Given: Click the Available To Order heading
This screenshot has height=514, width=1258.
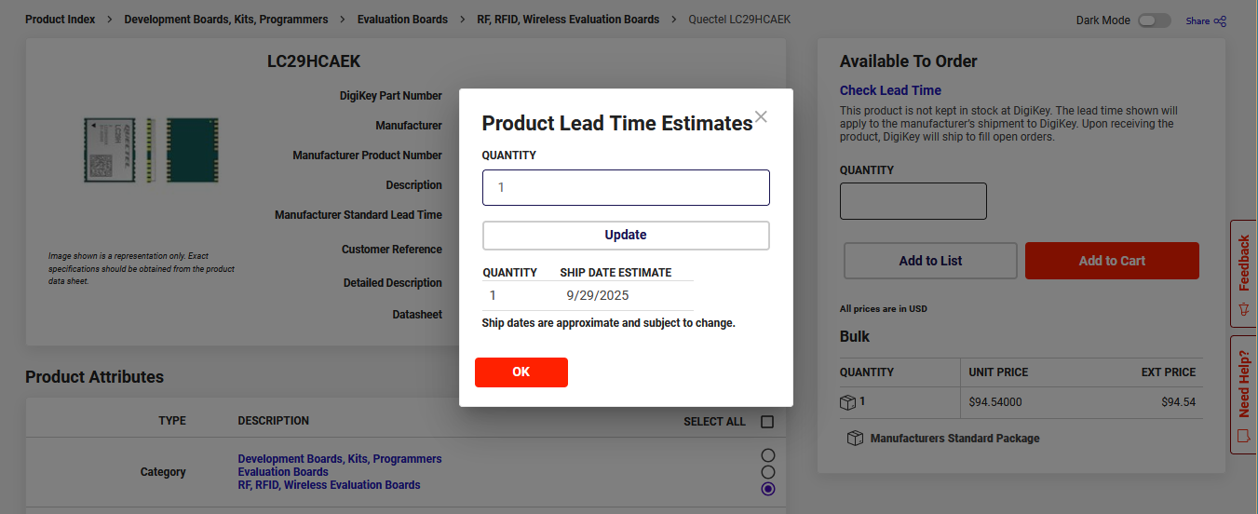Looking at the screenshot, I should tap(908, 61).
